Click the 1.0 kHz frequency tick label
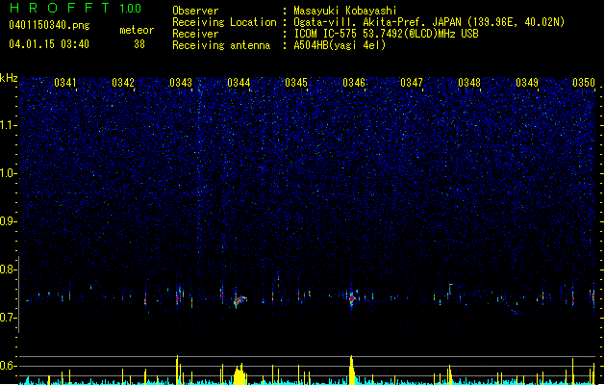This screenshot has height=385, width=605. point(9,173)
